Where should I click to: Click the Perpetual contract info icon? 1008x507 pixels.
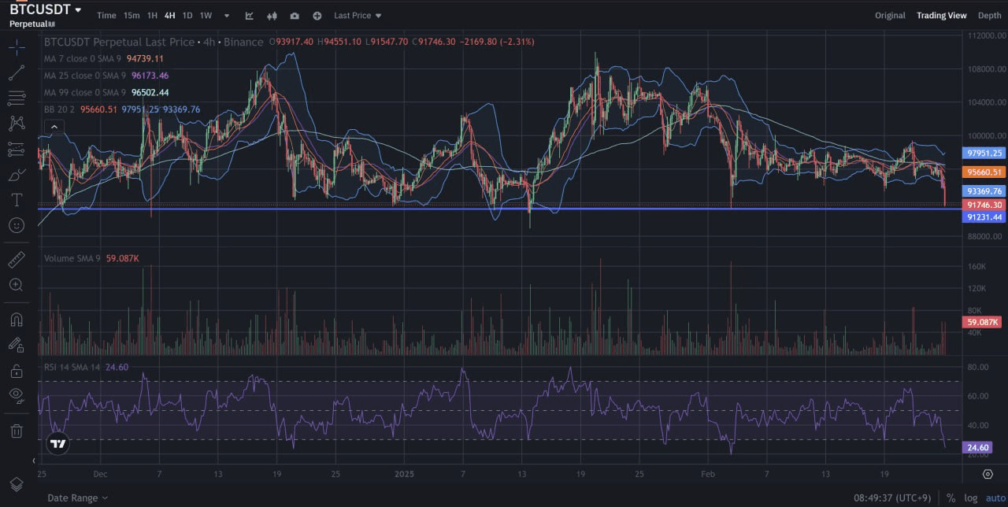[52, 24]
